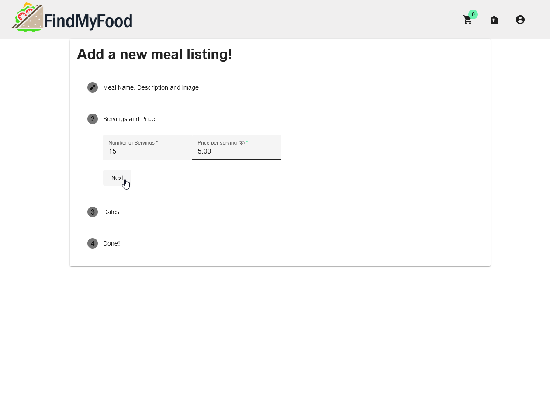Image resolution: width=550 pixels, height=405 pixels.
Task: Focus the price value 5.00
Action: tap(204, 152)
